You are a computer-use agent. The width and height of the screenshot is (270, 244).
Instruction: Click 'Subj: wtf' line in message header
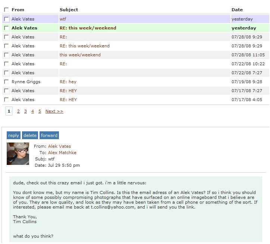45,159
